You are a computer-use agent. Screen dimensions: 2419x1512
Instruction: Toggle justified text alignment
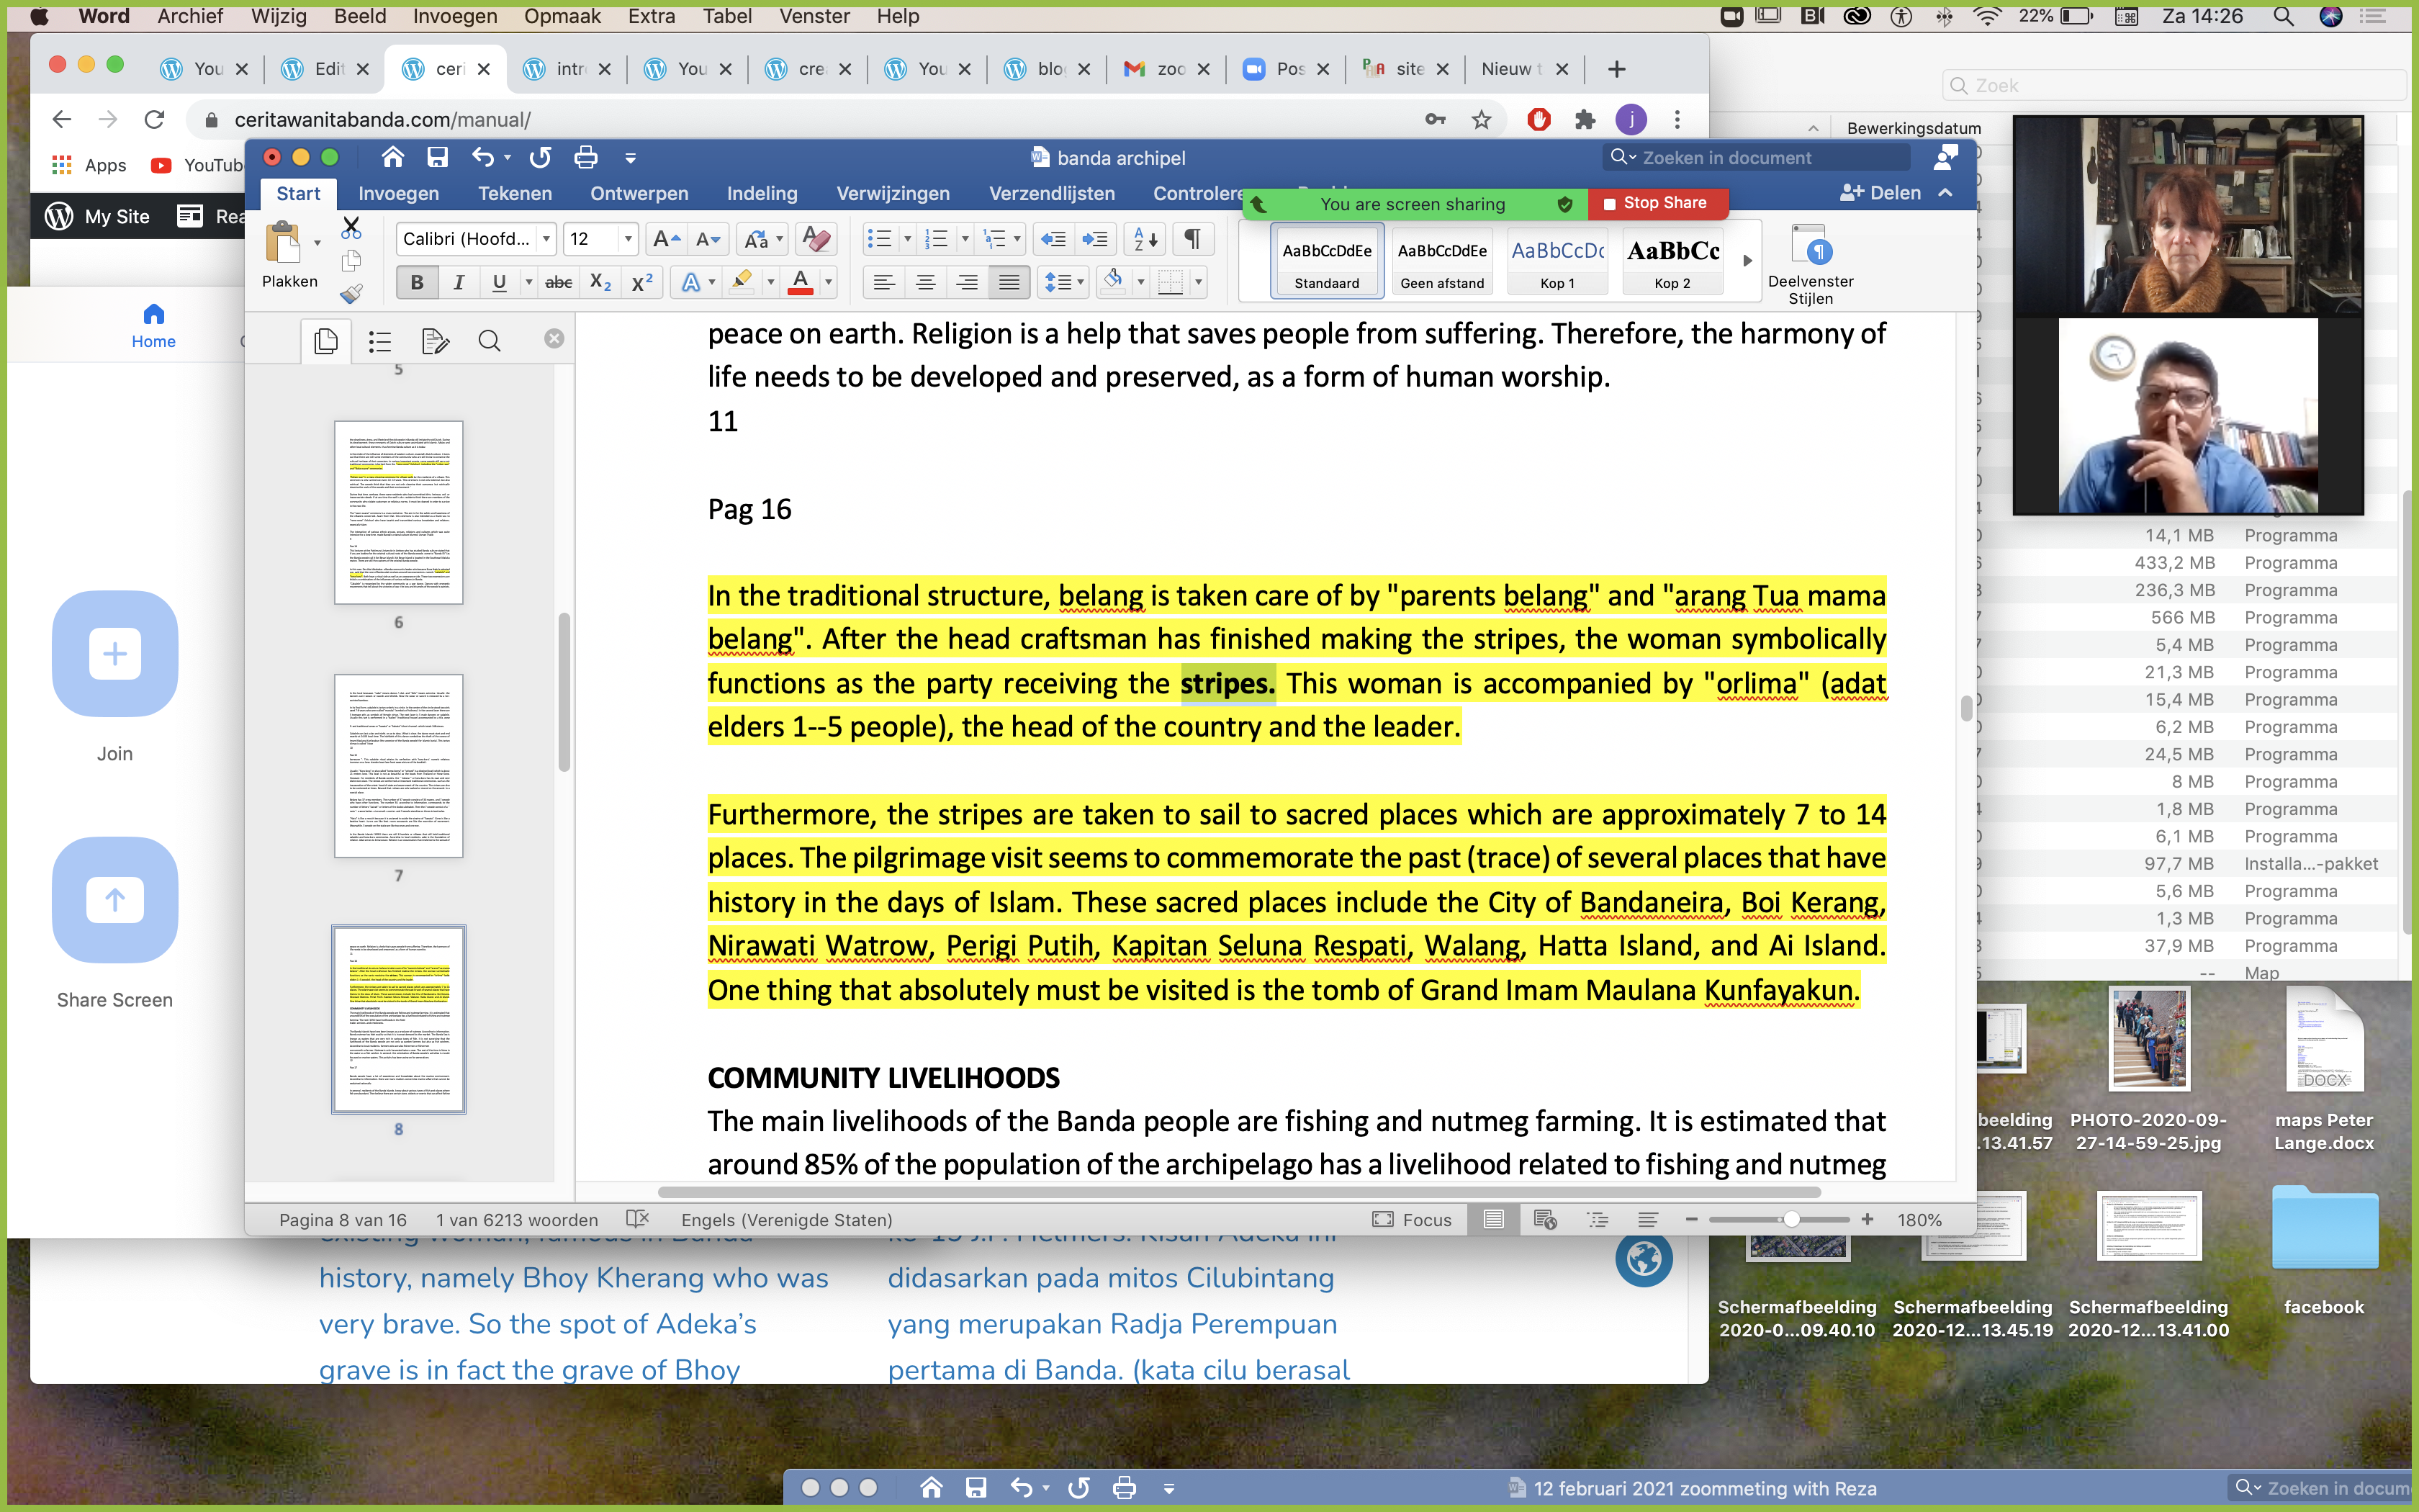tap(1009, 283)
